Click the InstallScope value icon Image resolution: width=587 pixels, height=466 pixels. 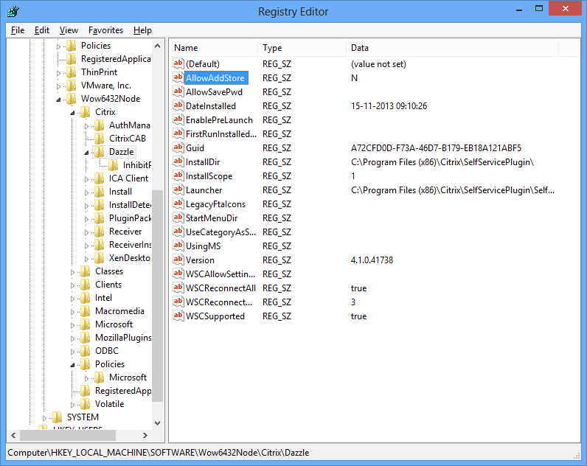[178, 176]
